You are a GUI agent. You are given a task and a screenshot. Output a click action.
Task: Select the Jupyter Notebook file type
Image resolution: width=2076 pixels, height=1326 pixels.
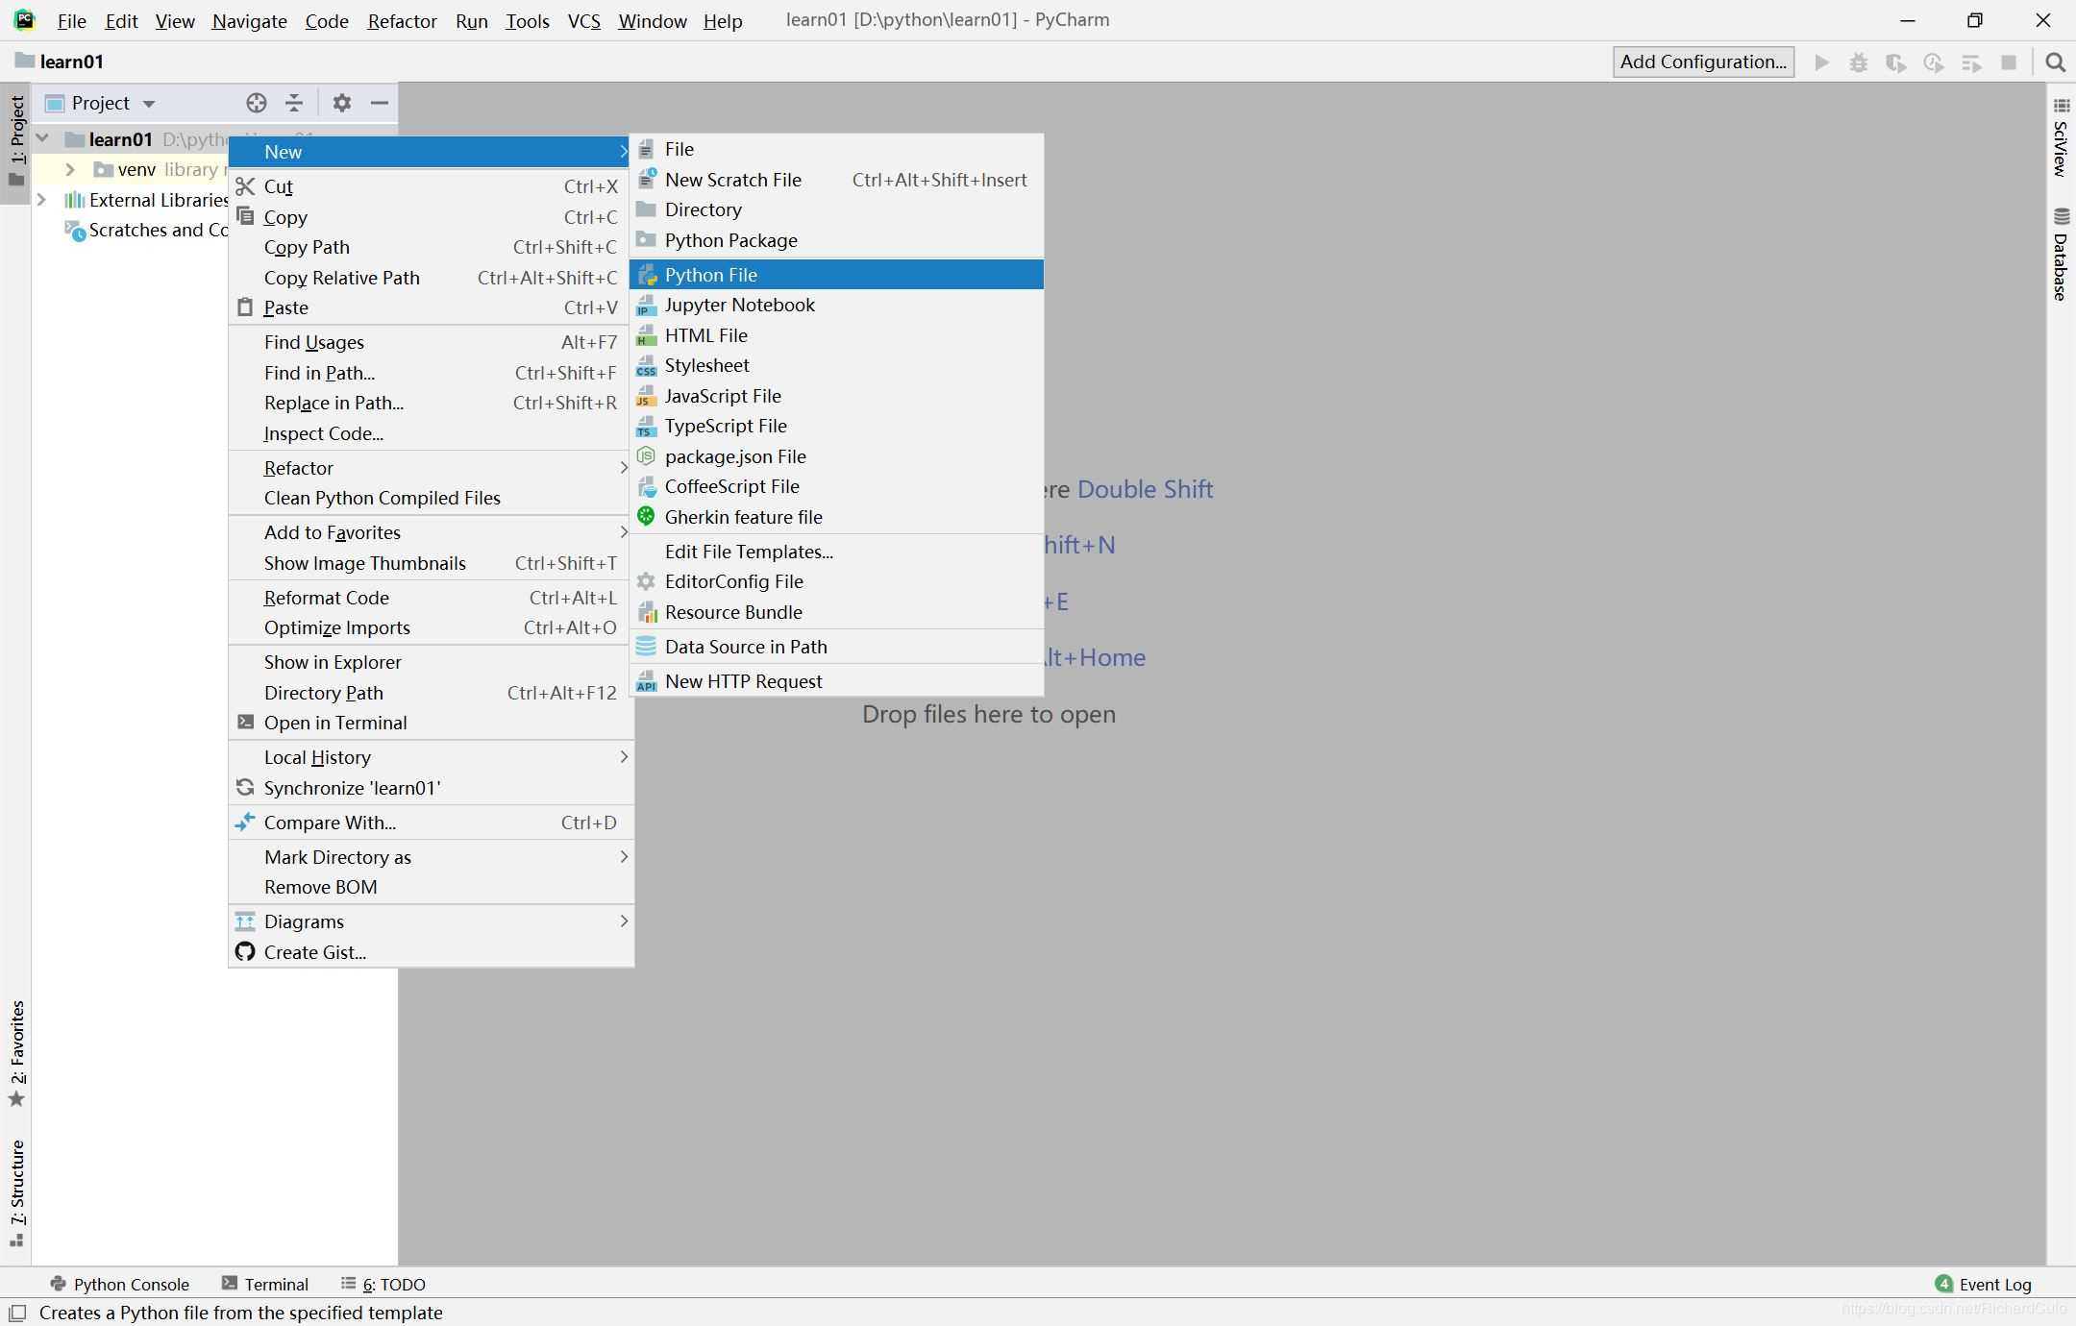pos(740,304)
